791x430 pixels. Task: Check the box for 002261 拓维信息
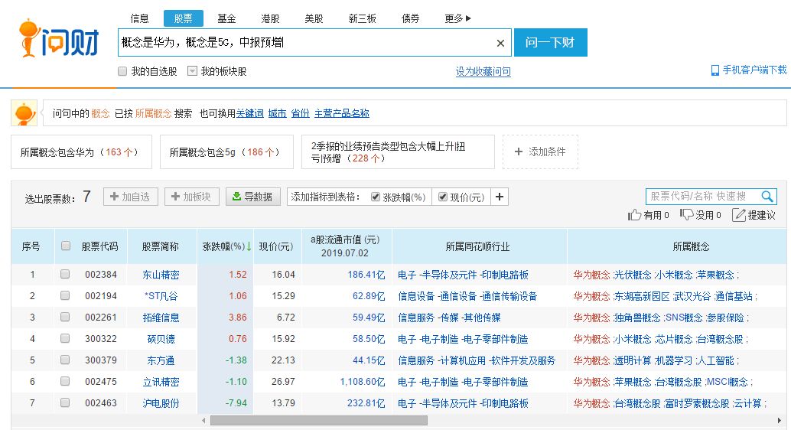65,317
